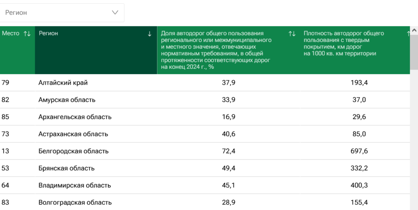Sort by the Место column arrows
The height and width of the screenshot is (210, 418).
tap(27, 33)
